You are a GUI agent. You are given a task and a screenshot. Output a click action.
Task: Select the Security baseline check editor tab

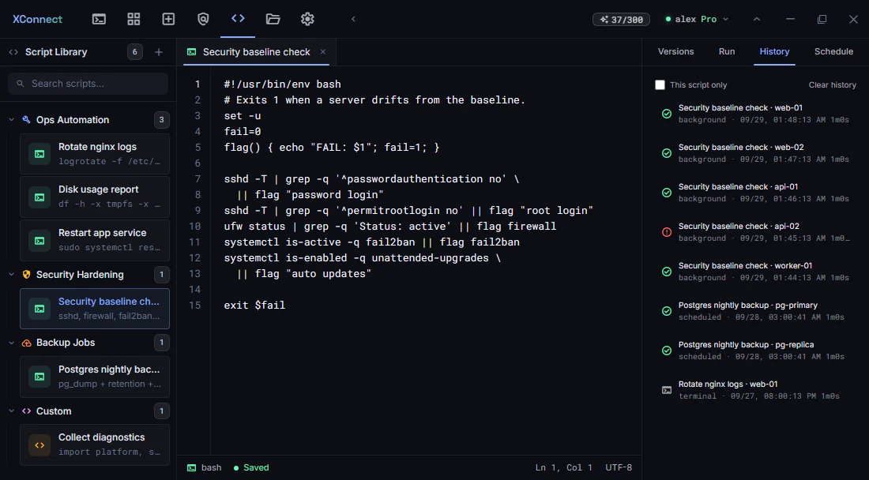click(x=256, y=52)
